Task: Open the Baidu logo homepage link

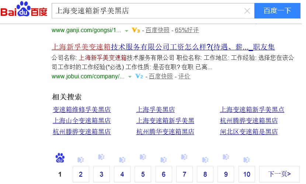Action: 24,9
